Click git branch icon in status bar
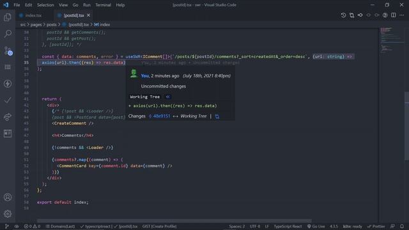The image size is (409, 230). (7, 226)
